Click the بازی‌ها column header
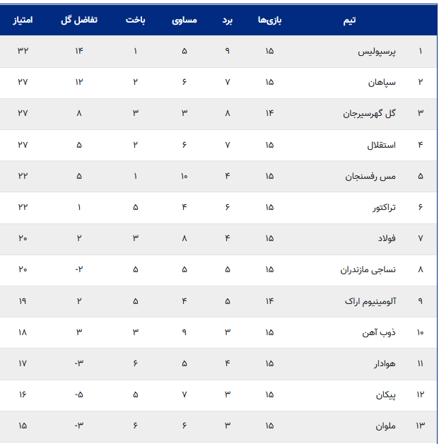The height and width of the screenshot is (444, 439). [269, 21]
